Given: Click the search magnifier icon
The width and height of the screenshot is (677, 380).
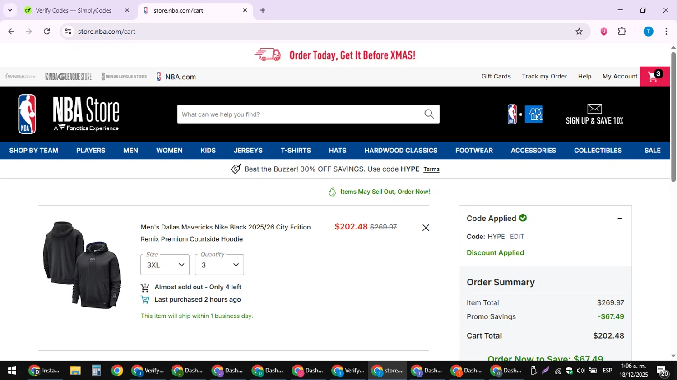Looking at the screenshot, I should point(429,114).
